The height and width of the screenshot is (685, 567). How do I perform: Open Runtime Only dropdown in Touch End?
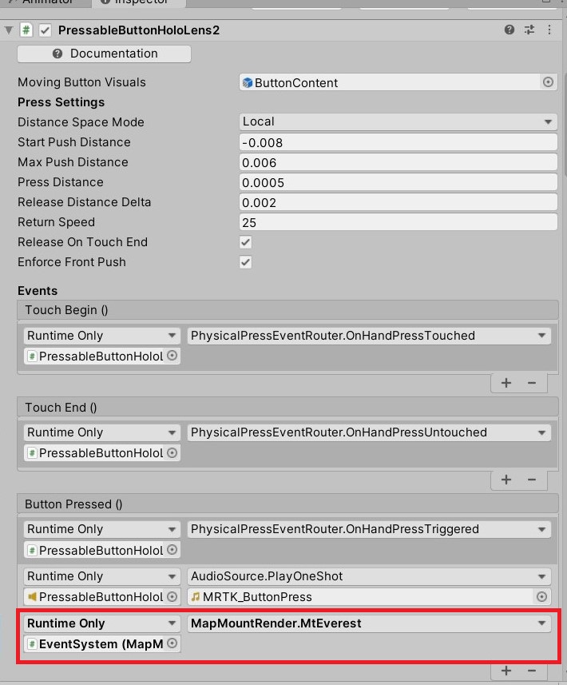pos(102,432)
